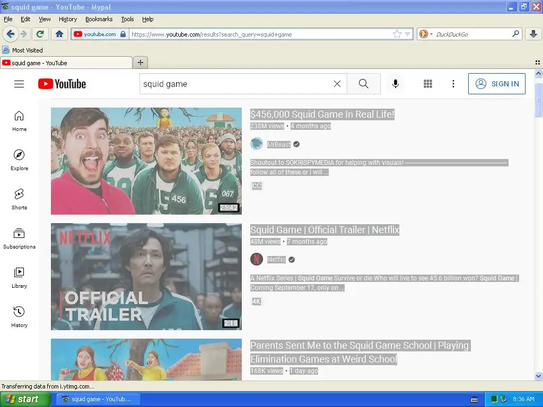Switch to squid game taskbar button
543x407 pixels.
pyautogui.click(x=97, y=399)
